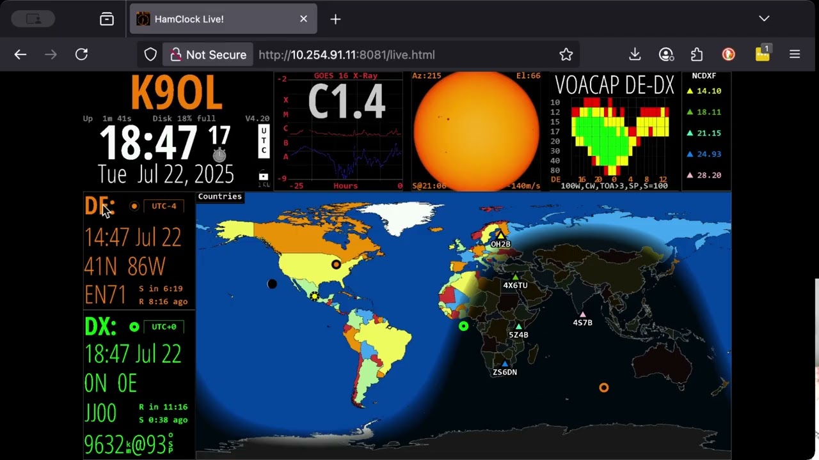Select the 5Z4B beacon marker
Image resolution: width=819 pixels, height=460 pixels.
click(x=518, y=326)
